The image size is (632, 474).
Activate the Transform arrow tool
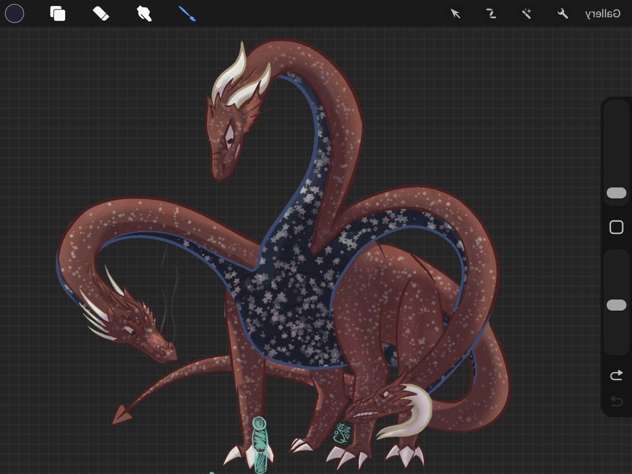pyautogui.click(x=455, y=14)
